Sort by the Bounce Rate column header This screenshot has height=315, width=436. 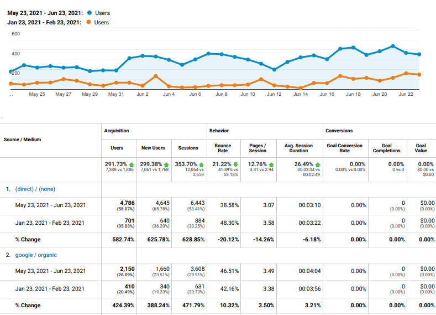[x=223, y=148]
